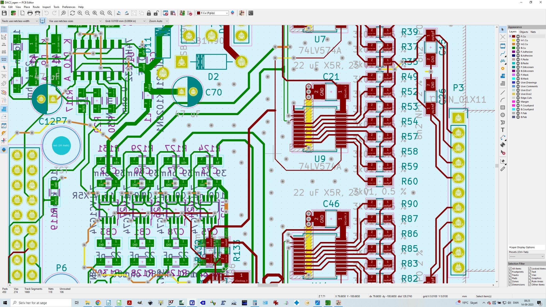The image size is (546, 307).
Task: Uncheck Zones in Selection Filter
Action: coord(510,281)
